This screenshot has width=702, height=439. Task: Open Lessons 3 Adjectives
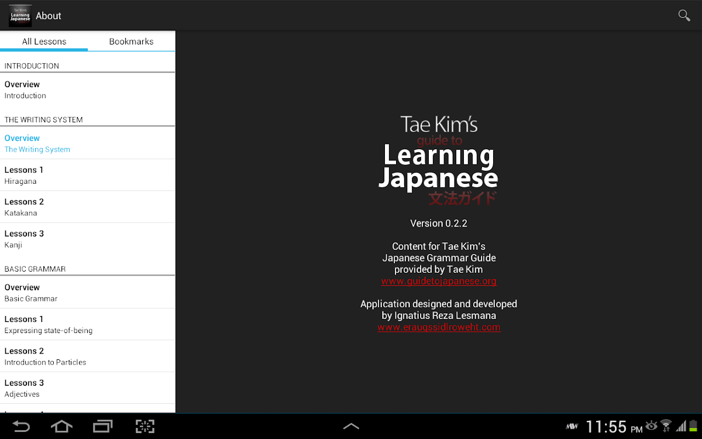click(88, 388)
